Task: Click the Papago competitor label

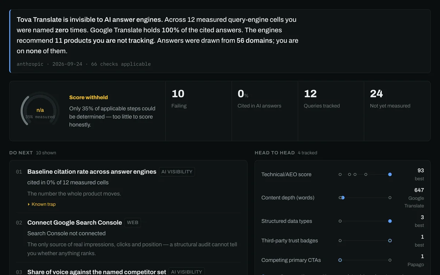Action: pyautogui.click(x=416, y=264)
